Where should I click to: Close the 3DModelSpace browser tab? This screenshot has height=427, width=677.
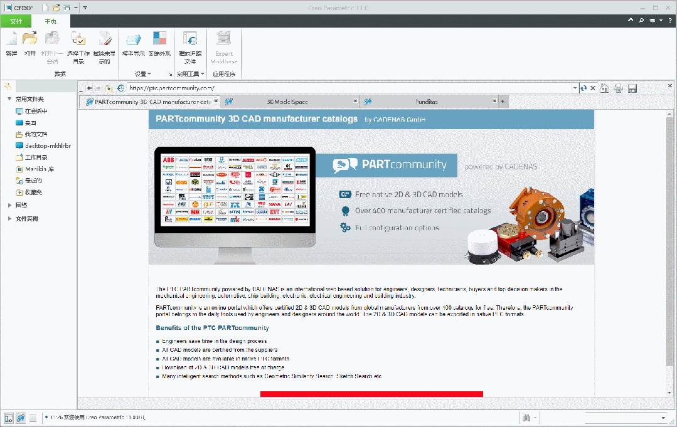click(355, 100)
